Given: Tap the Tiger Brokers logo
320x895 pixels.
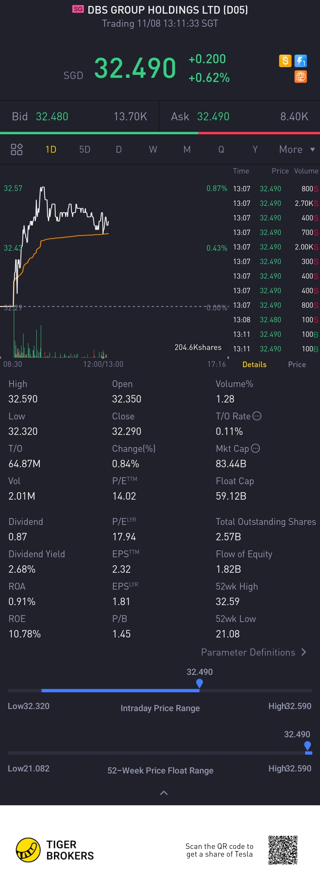Looking at the screenshot, I should (55, 850).
